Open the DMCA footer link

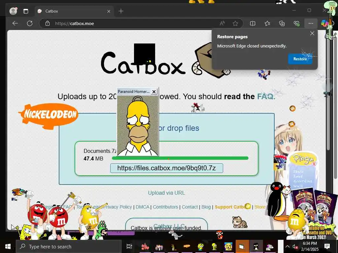coord(143,207)
